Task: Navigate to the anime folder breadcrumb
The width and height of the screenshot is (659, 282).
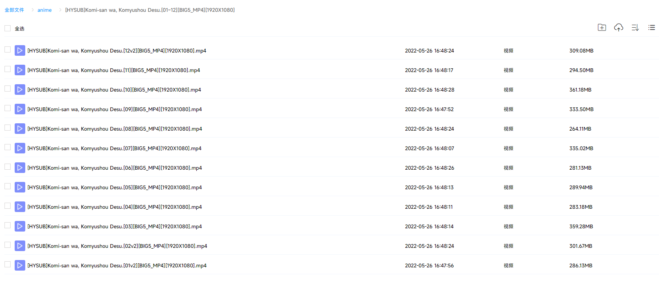Action: pos(44,10)
